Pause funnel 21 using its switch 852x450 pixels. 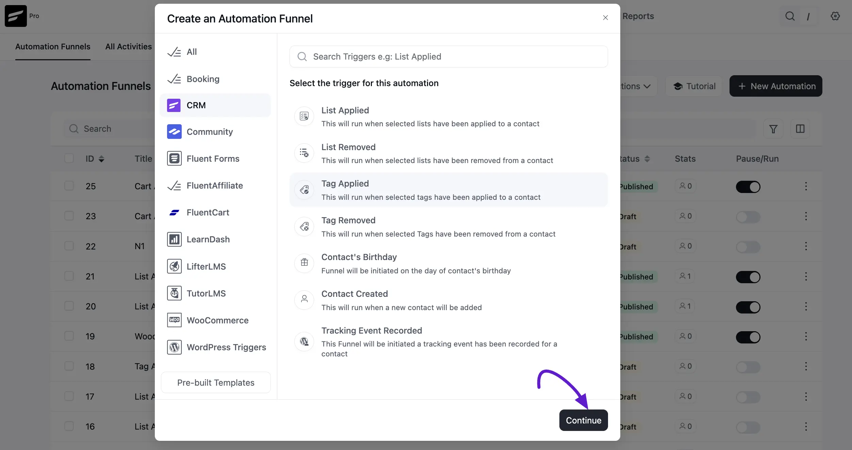(748, 277)
